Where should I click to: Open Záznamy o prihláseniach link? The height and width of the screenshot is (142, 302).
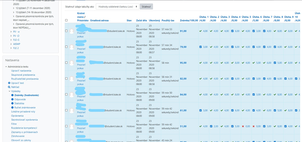pos(25,132)
